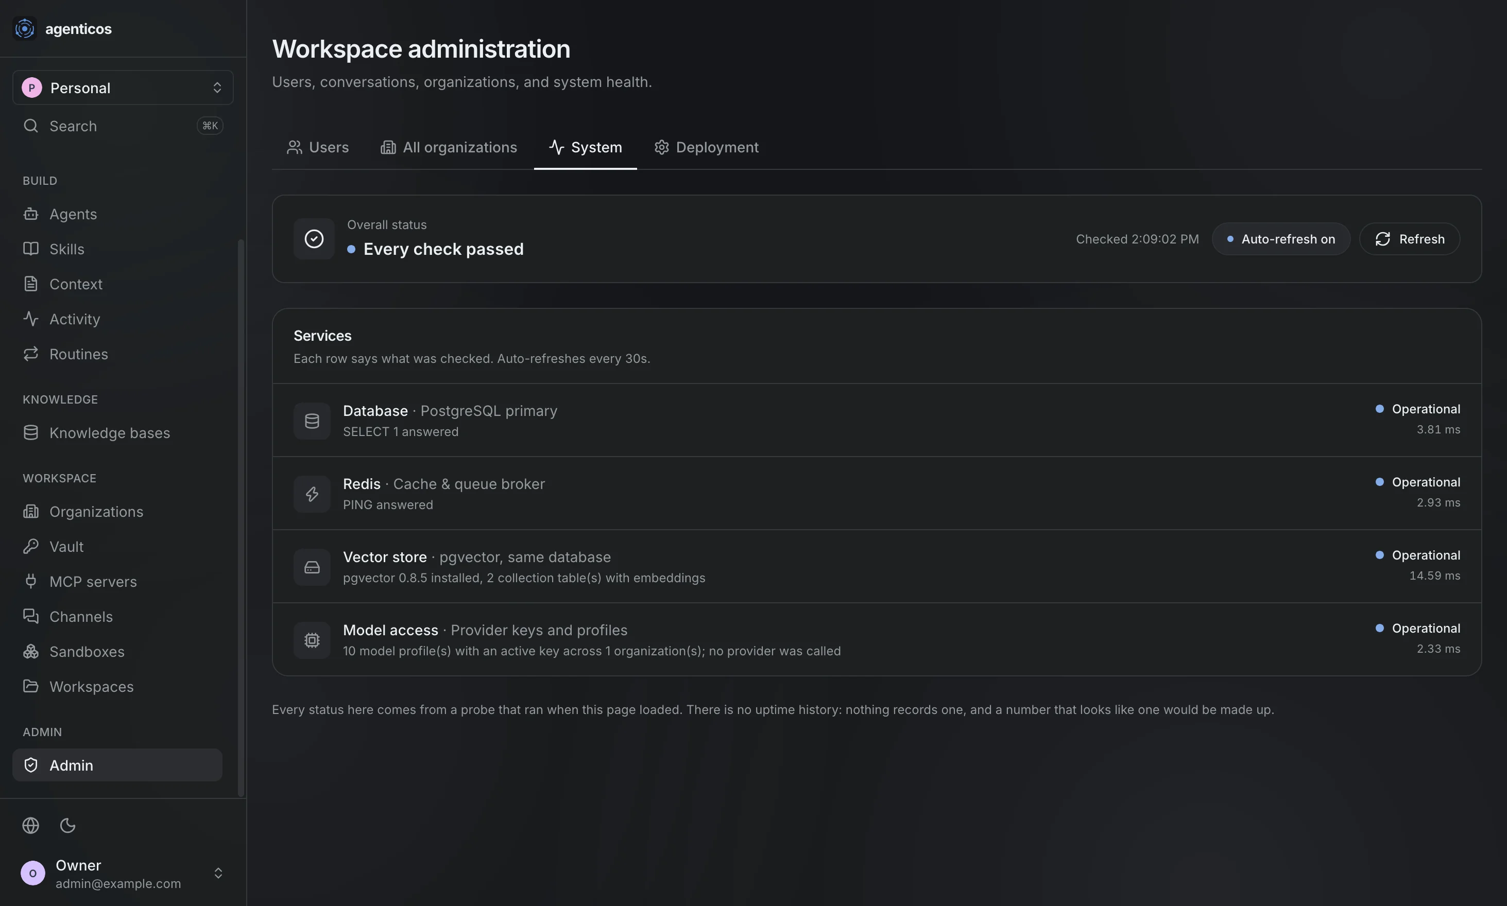Open Routines from the sidebar
This screenshot has width=1507, height=906.
[x=117, y=354]
